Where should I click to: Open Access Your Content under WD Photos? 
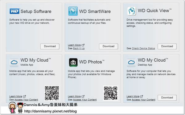click(85, 100)
